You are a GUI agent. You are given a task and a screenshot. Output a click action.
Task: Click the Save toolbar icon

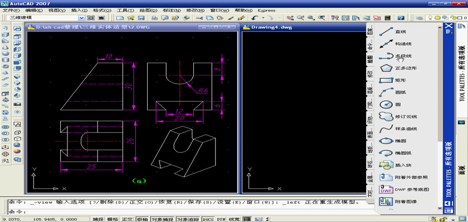141,18
